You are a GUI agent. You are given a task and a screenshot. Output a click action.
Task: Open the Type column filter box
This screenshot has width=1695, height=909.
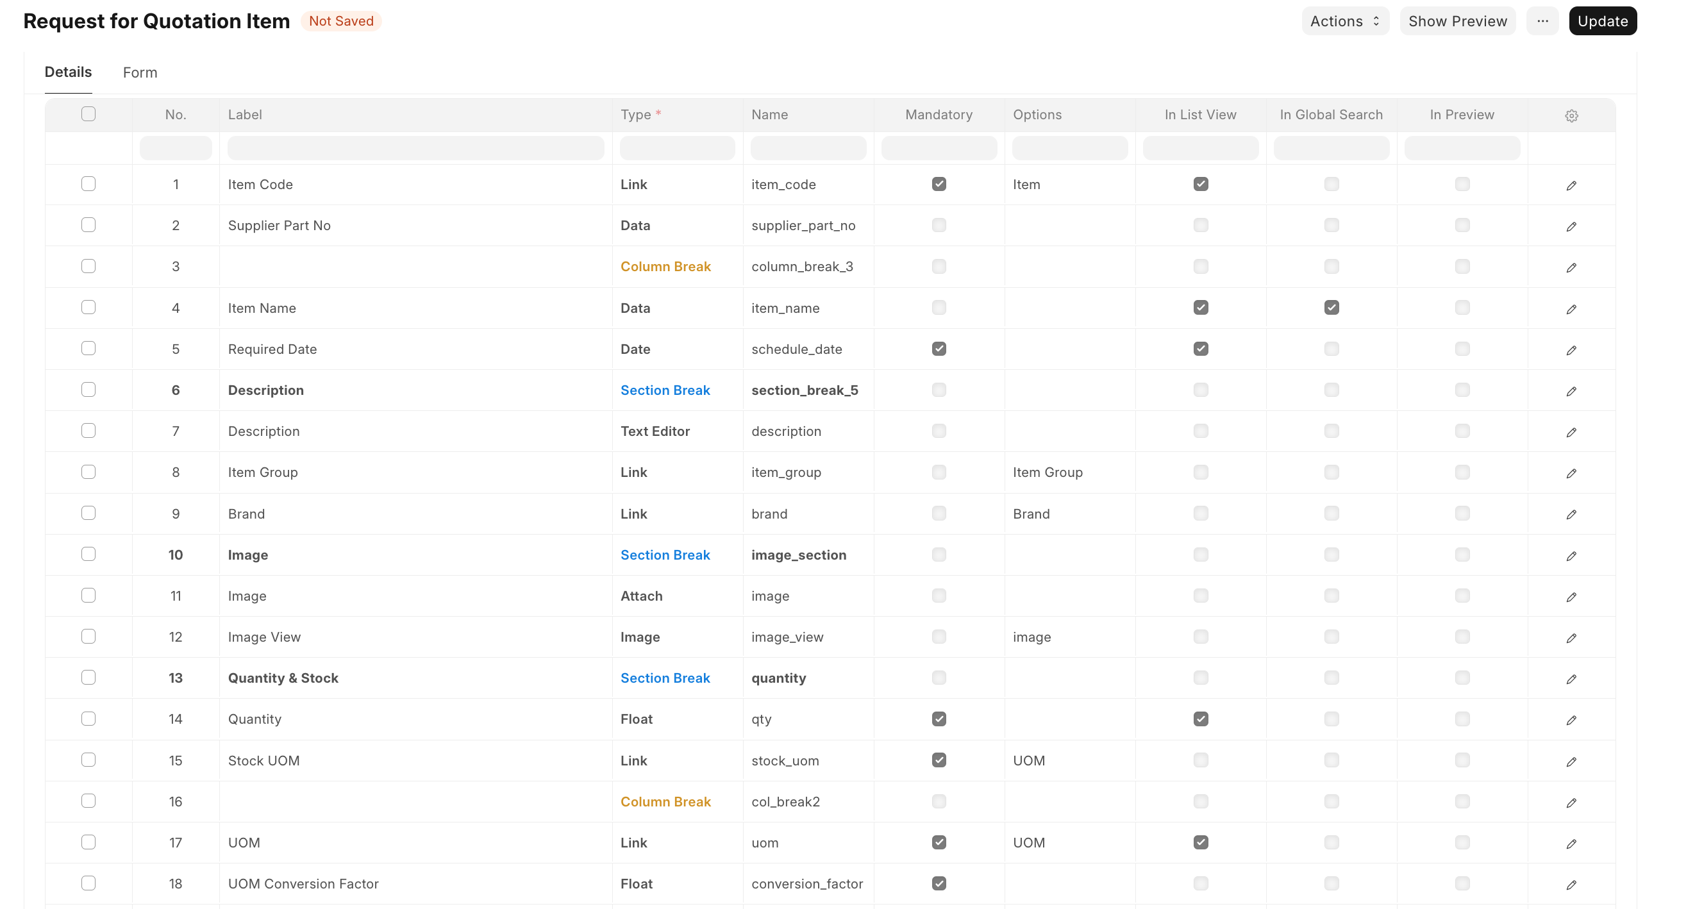676,148
